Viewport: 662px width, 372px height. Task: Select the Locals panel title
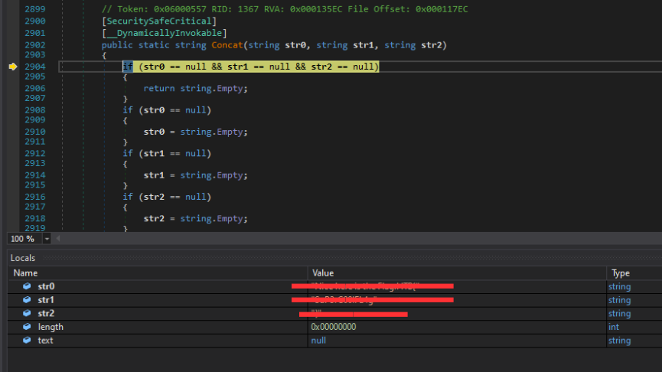coord(23,259)
